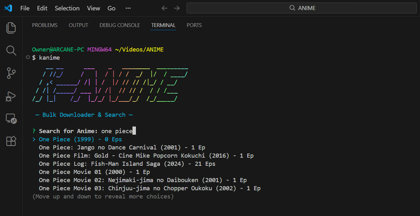This screenshot has height=216, width=420.
Task: Navigate back with the left arrow
Action: 164,8
